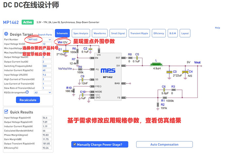Screen dimensions: 226x155
Task: Edit the Inductor Current Ripple percent field
Action: (x=47, y=70)
